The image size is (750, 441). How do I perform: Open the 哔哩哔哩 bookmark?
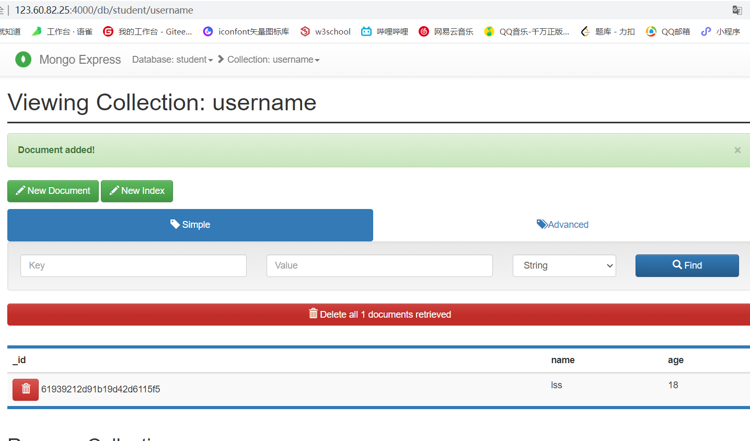click(385, 31)
